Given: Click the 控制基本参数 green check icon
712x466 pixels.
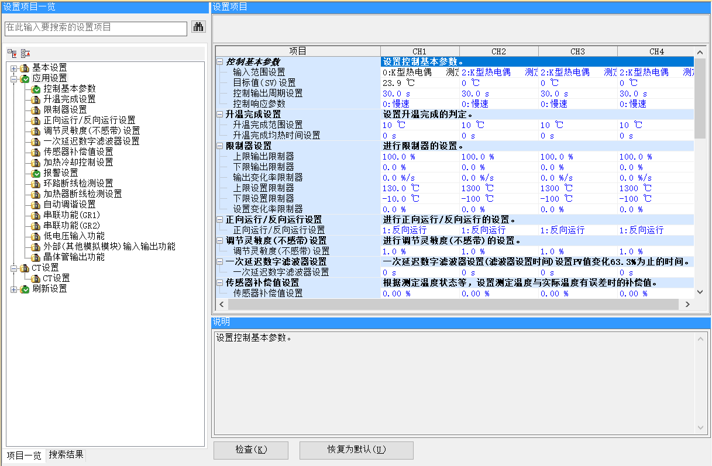Looking at the screenshot, I should [x=36, y=89].
